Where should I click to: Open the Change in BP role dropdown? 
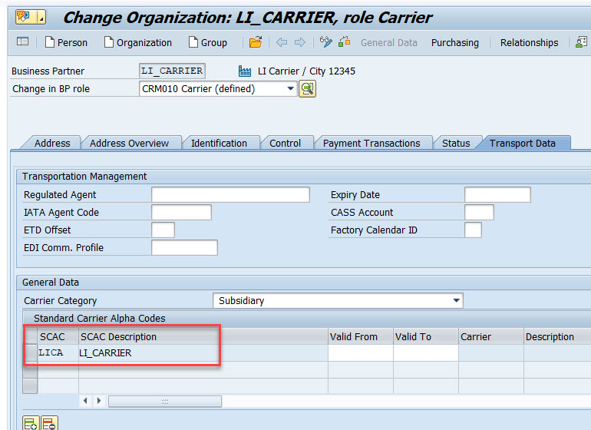click(290, 89)
